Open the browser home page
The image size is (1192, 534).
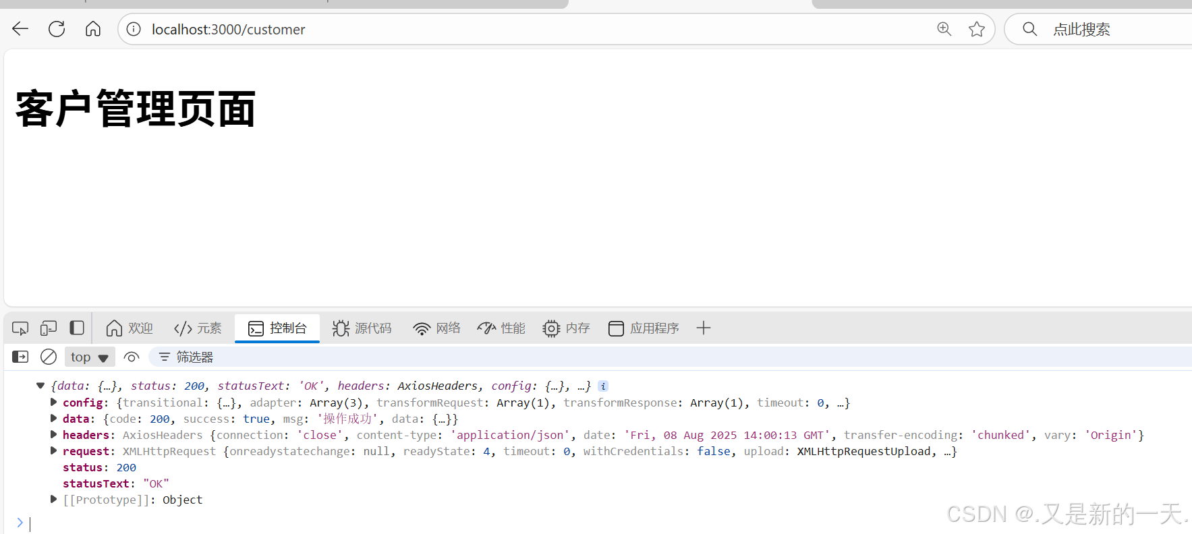[93, 29]
